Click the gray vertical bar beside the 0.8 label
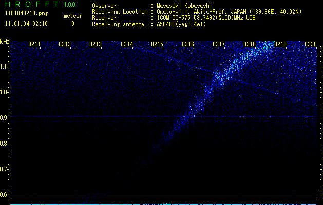Viewport: 323px width, 205px height. [10, 158]
